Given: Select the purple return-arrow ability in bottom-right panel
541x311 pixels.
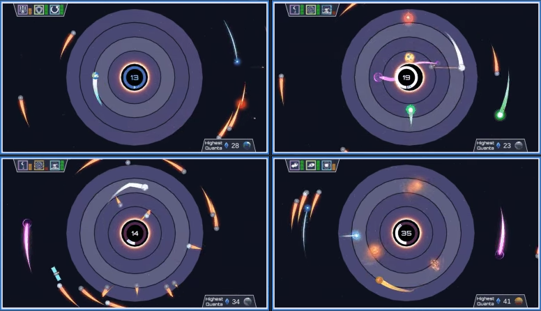Looking at the screenshot, I should pos(294,165).
